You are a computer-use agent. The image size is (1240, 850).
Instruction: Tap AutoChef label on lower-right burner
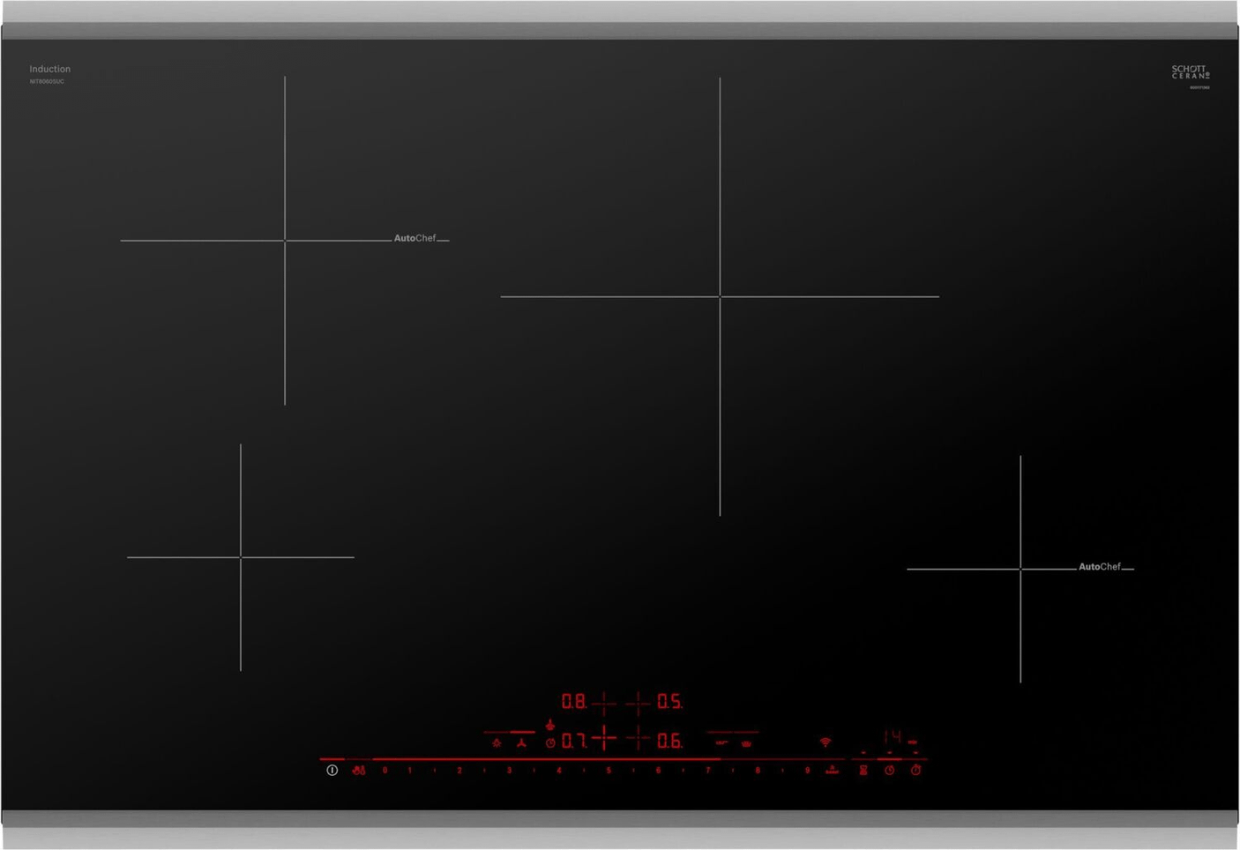pyautogui.click(x=1100, y=567)
